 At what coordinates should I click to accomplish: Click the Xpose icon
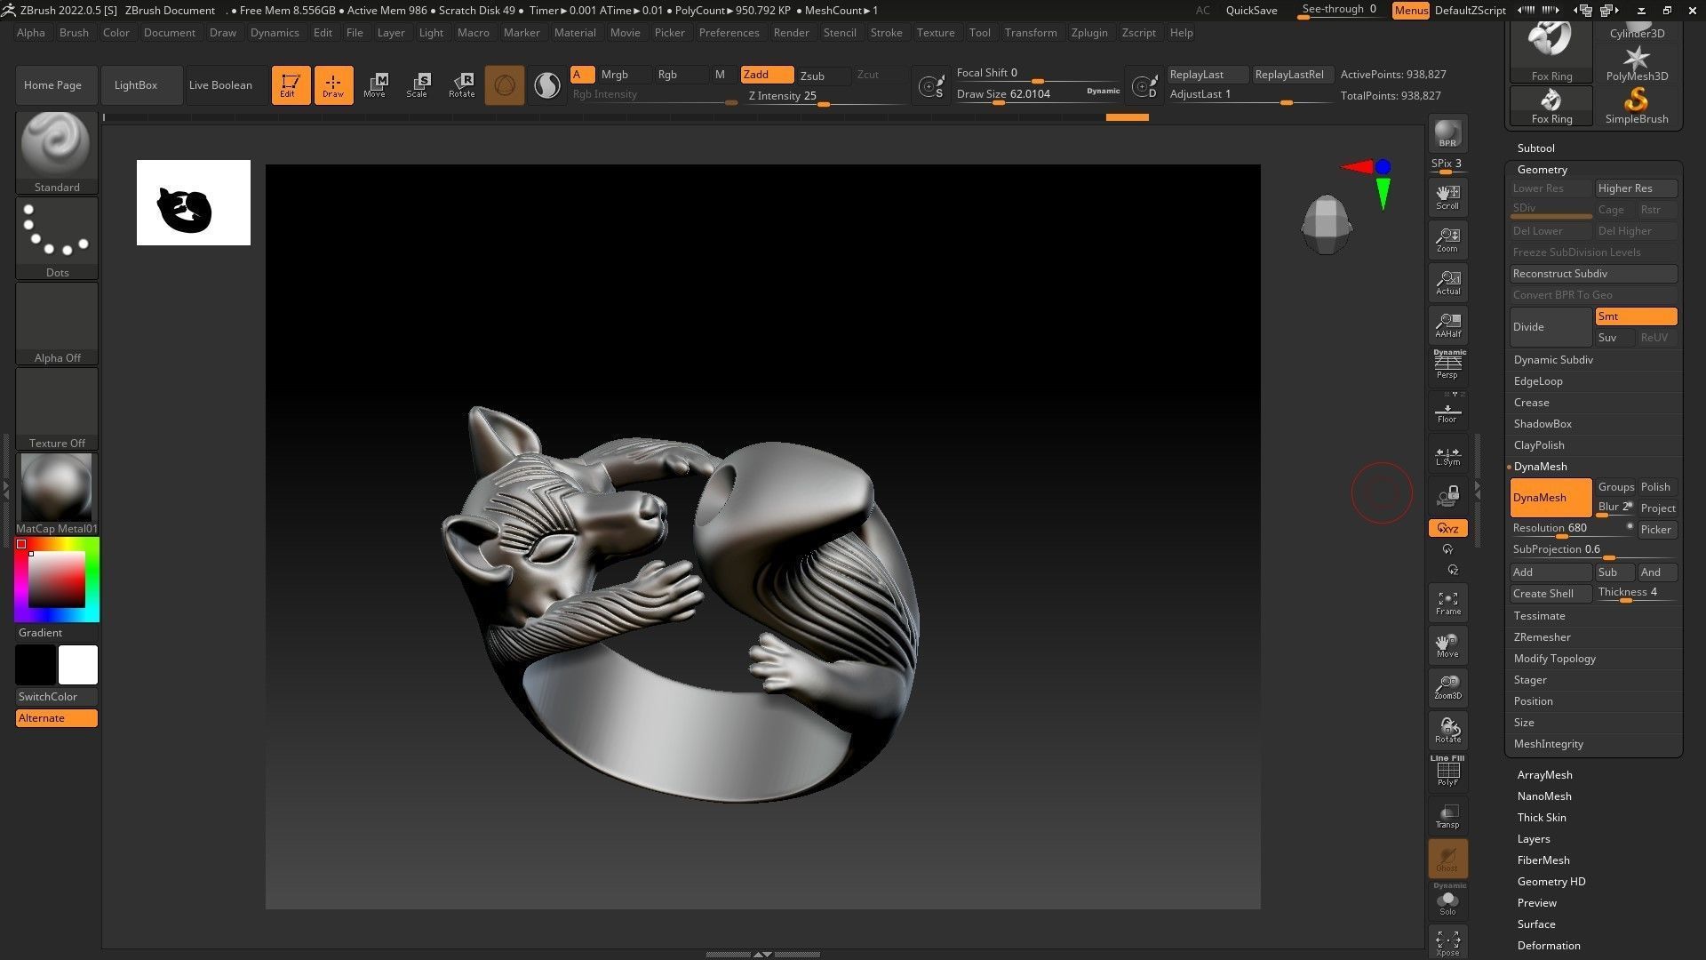[x=1447, y=942]
